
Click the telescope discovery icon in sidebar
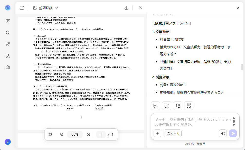click(x=7, y=44)
